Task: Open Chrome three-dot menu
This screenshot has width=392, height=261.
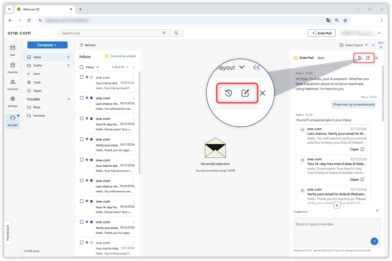Action: click(382, 20)
